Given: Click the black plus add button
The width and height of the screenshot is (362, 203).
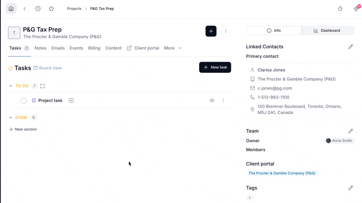Looking at the screenshot, I should coord(211,31).
